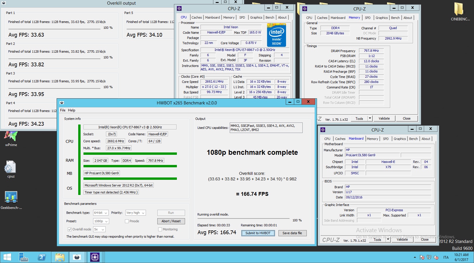Enable the Monitoring checkbox

160,229
